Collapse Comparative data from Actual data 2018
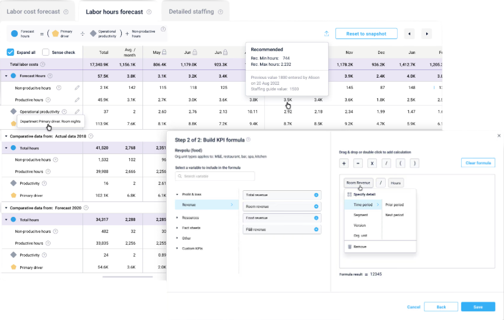 tap(6, 136)
